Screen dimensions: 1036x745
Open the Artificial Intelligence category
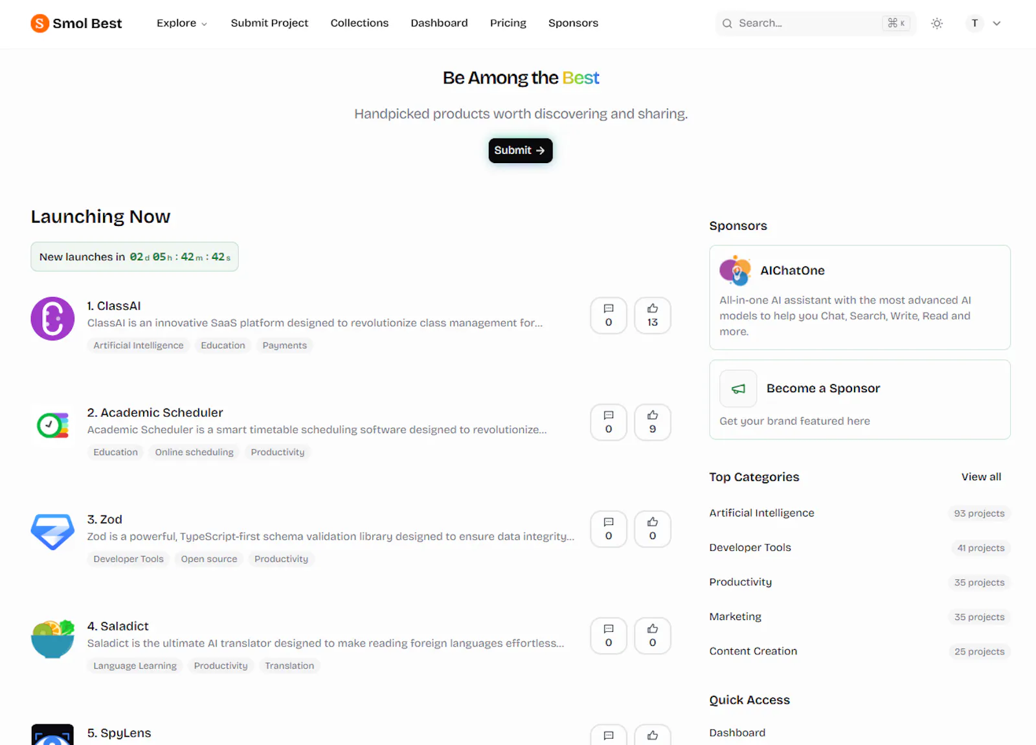tap(761, 513)
